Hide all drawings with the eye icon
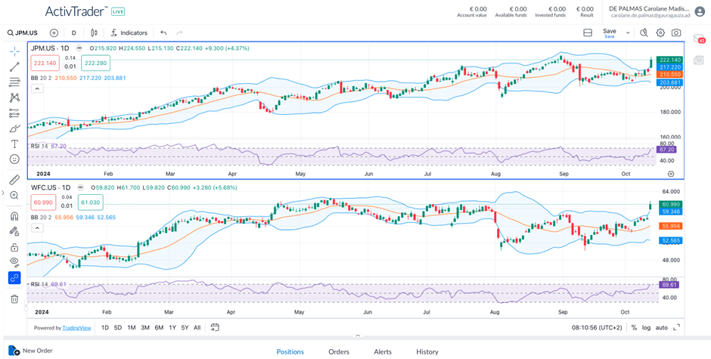711x359 pixels. pos(14,262)
